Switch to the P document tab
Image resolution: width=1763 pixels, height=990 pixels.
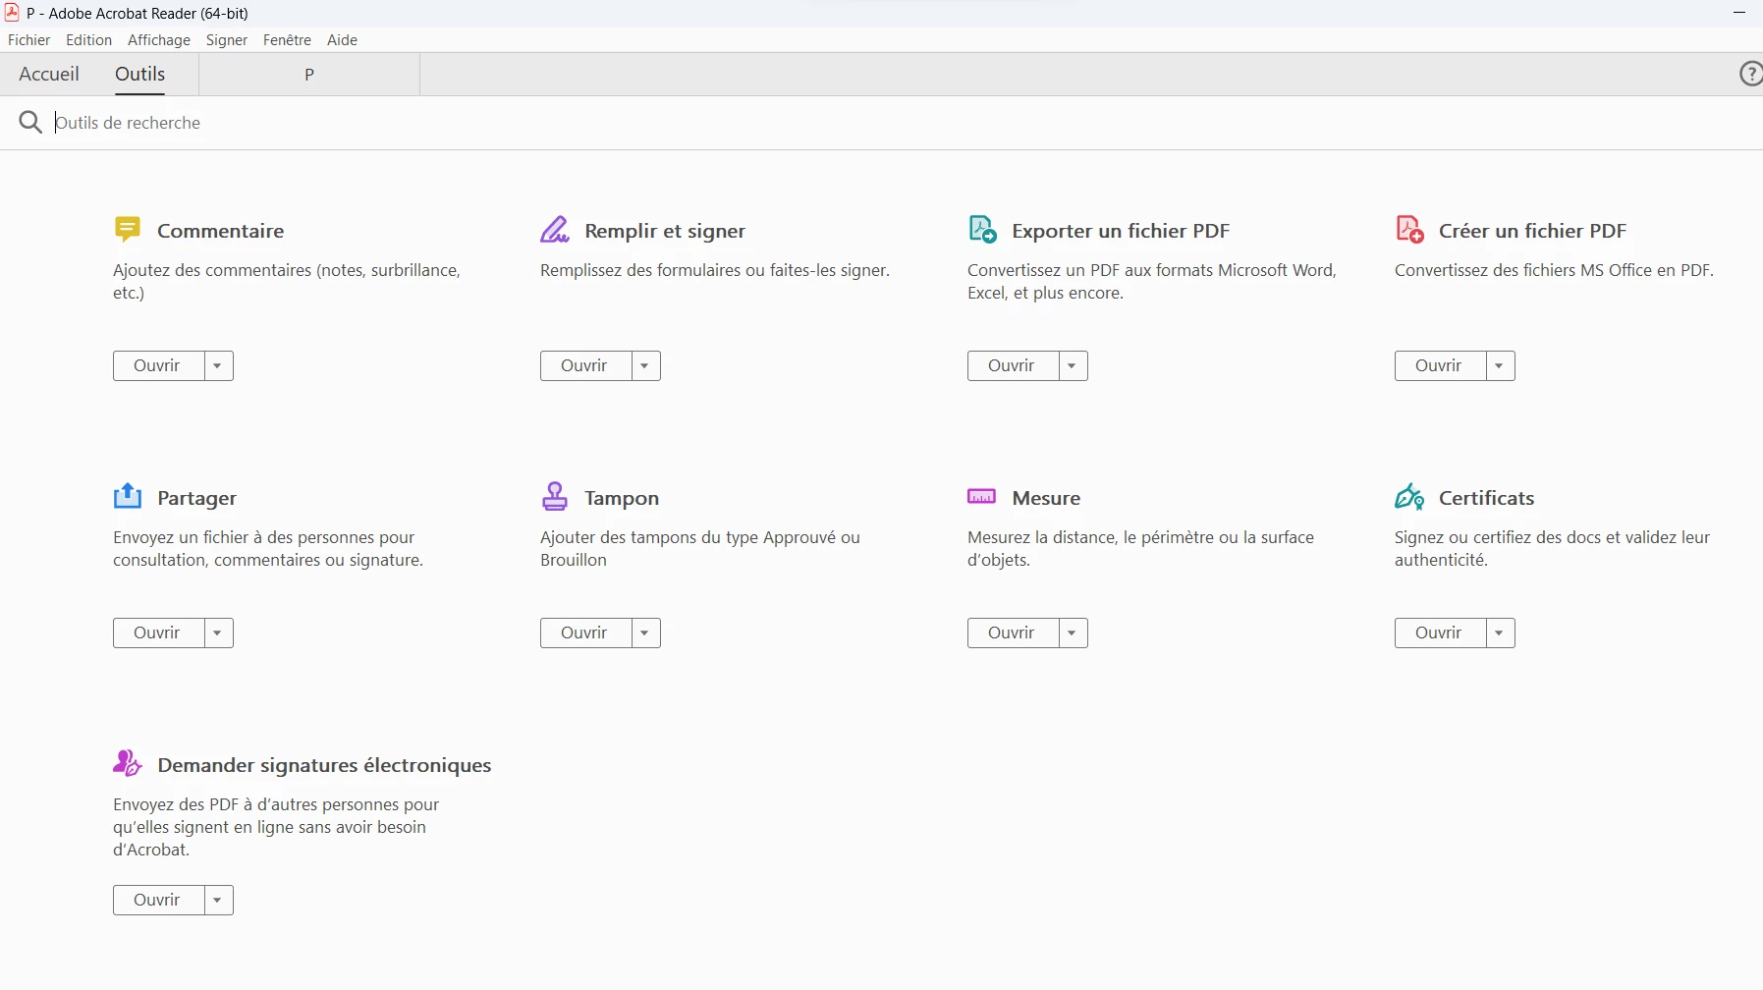pos(309,74)
